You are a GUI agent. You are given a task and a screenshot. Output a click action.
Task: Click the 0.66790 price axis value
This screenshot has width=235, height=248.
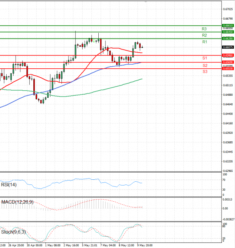[x=228, y=19]
